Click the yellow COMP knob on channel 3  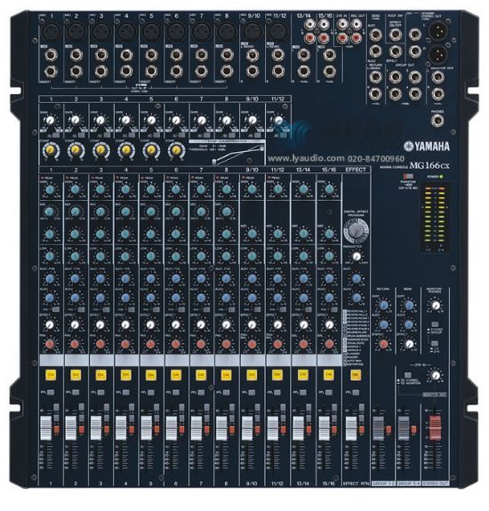[x=100, y=150]
